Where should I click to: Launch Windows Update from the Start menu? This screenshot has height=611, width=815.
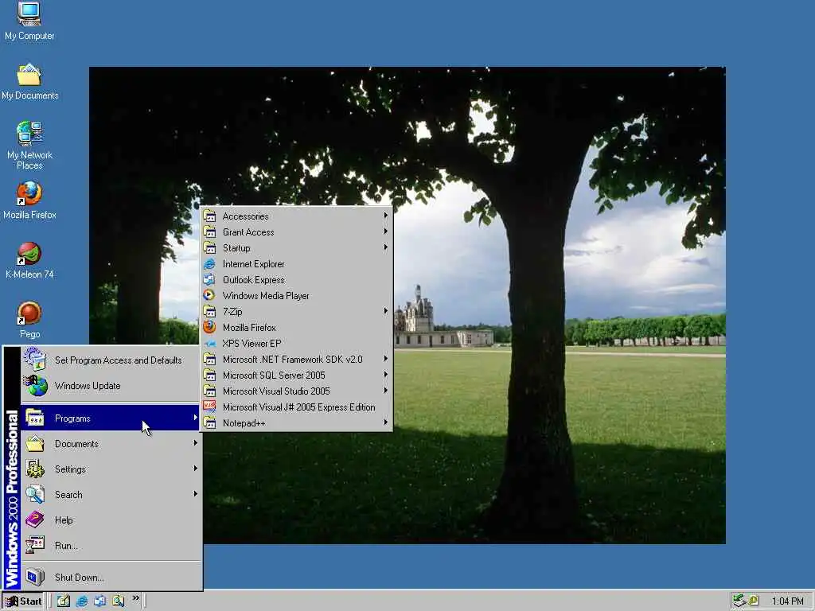110,386
